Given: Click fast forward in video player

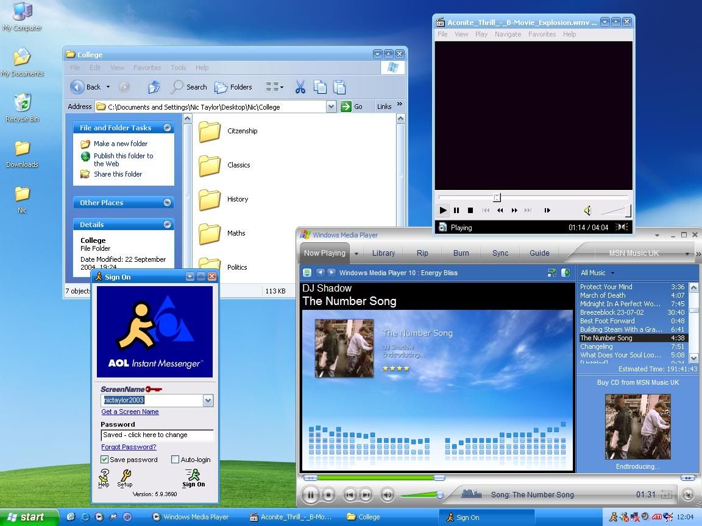Looking at the screenshot, I should point(514,210).
